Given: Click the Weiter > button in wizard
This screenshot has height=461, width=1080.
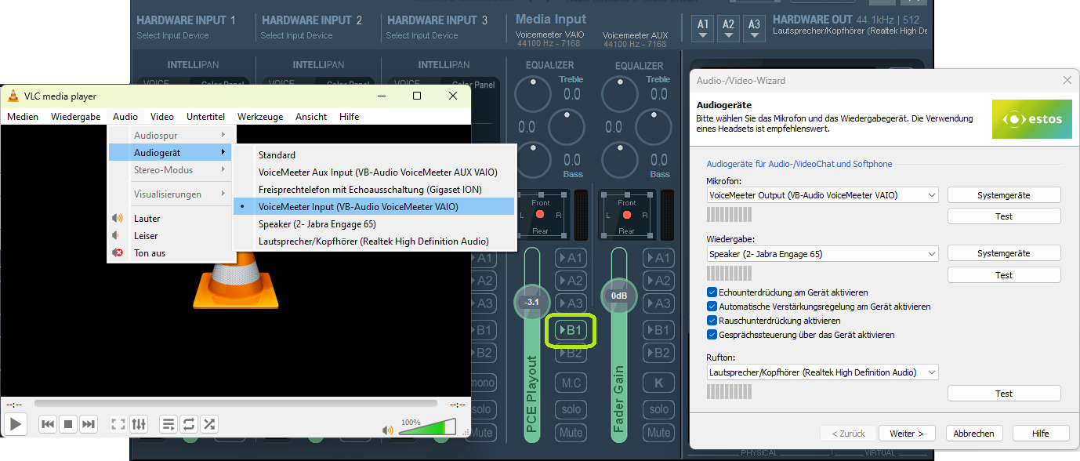Looking at the screenshot, I should pos(907,434).
